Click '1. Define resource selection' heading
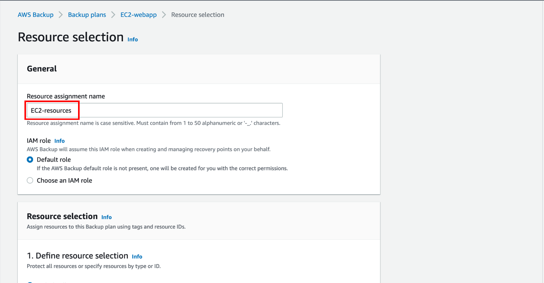 78,256
